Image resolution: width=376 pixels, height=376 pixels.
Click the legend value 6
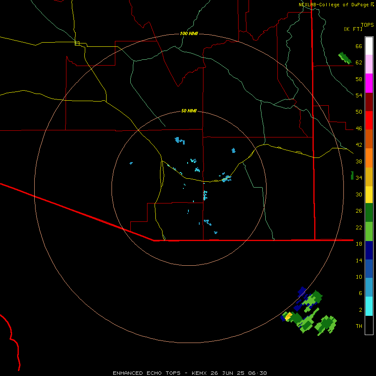point(361,293)
